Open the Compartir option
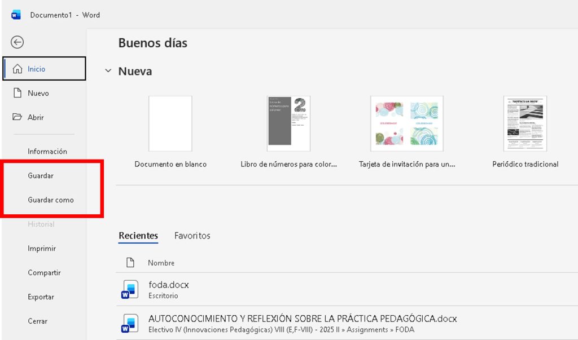This screenshot has height=340, width=578. (44, 272)
